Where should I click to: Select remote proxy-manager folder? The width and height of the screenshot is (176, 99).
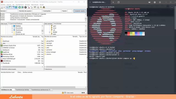tap(51, 52)
